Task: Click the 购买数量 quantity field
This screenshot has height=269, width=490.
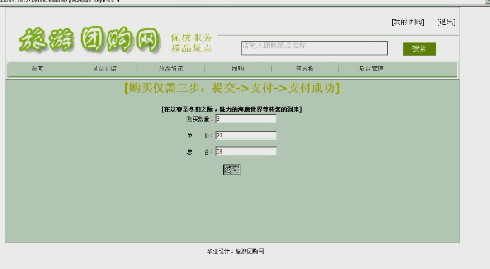Action: (246, 119)
